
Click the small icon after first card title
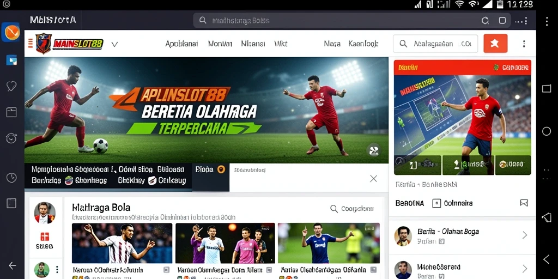166,270
